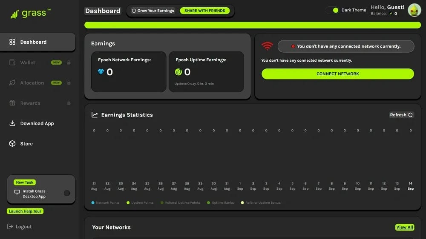The height and width of the screenshot is (239, 426).
Task: Click the Balance grass icon in header
Action: [x=391, y=14]
